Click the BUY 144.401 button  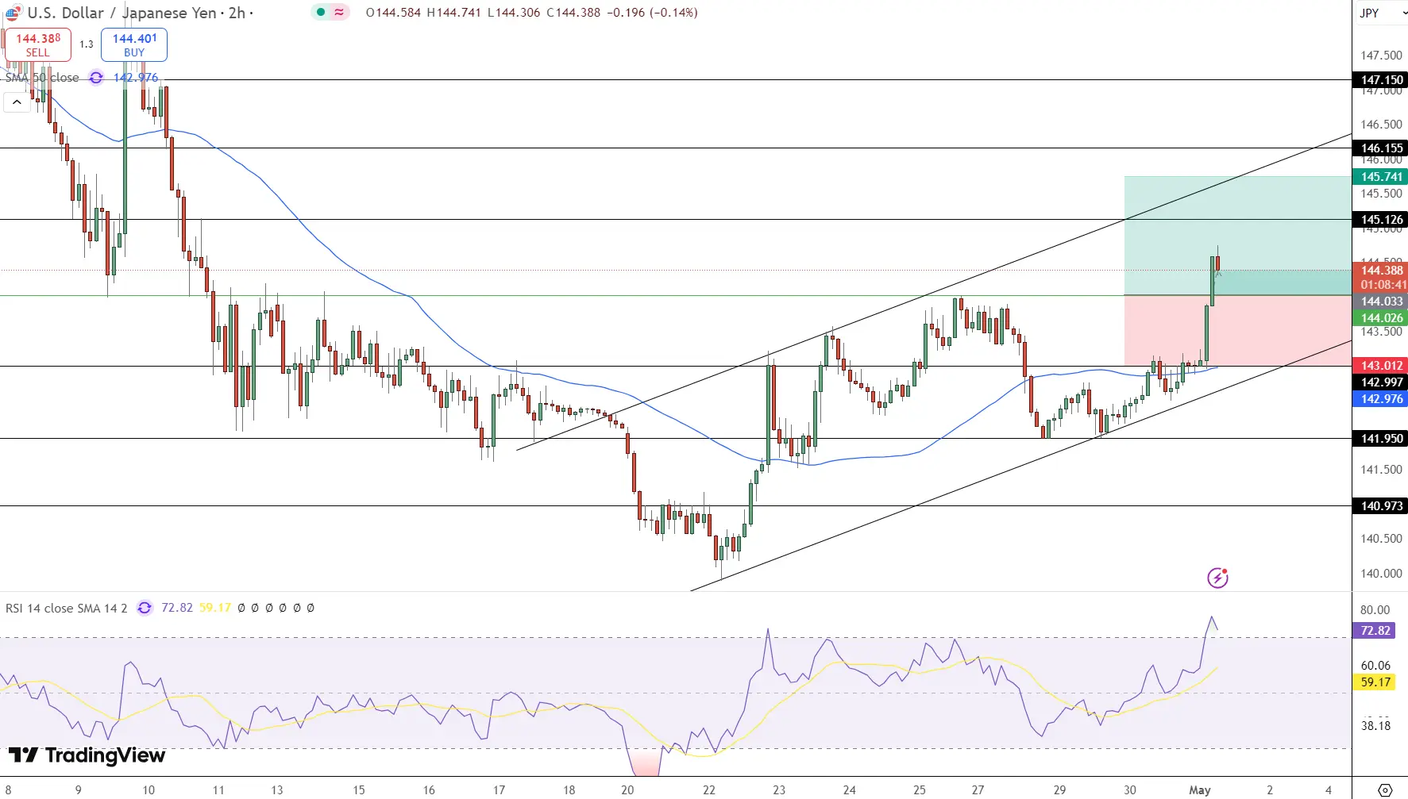pyautogui.click(x=134, y=44)
